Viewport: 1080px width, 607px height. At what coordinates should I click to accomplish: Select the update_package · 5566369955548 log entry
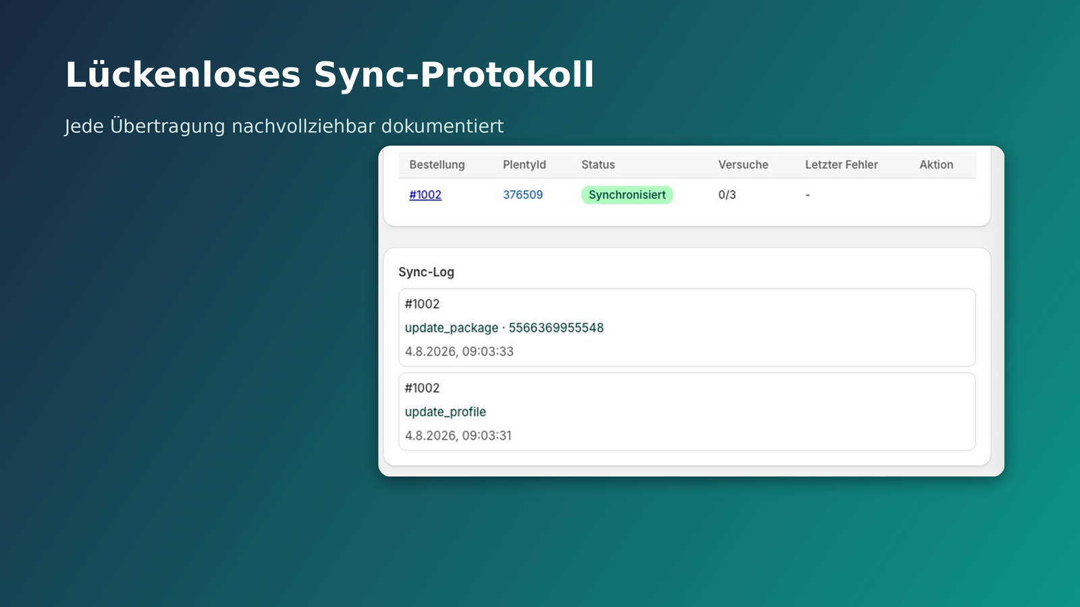pos(687,328)
